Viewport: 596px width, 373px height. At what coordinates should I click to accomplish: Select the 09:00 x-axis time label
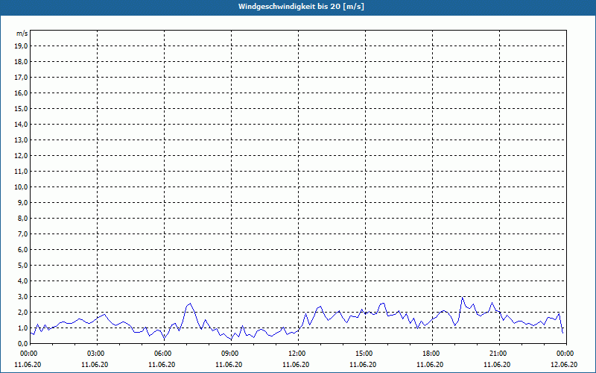pyautogui.click(x=229, y=354)
